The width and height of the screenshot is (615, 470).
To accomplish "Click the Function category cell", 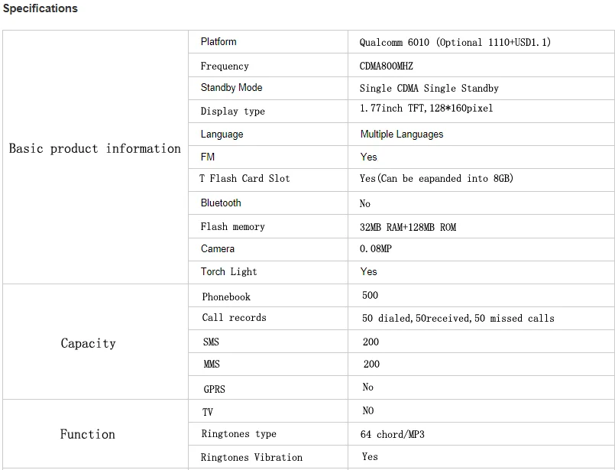I will [x=88, y=434].
